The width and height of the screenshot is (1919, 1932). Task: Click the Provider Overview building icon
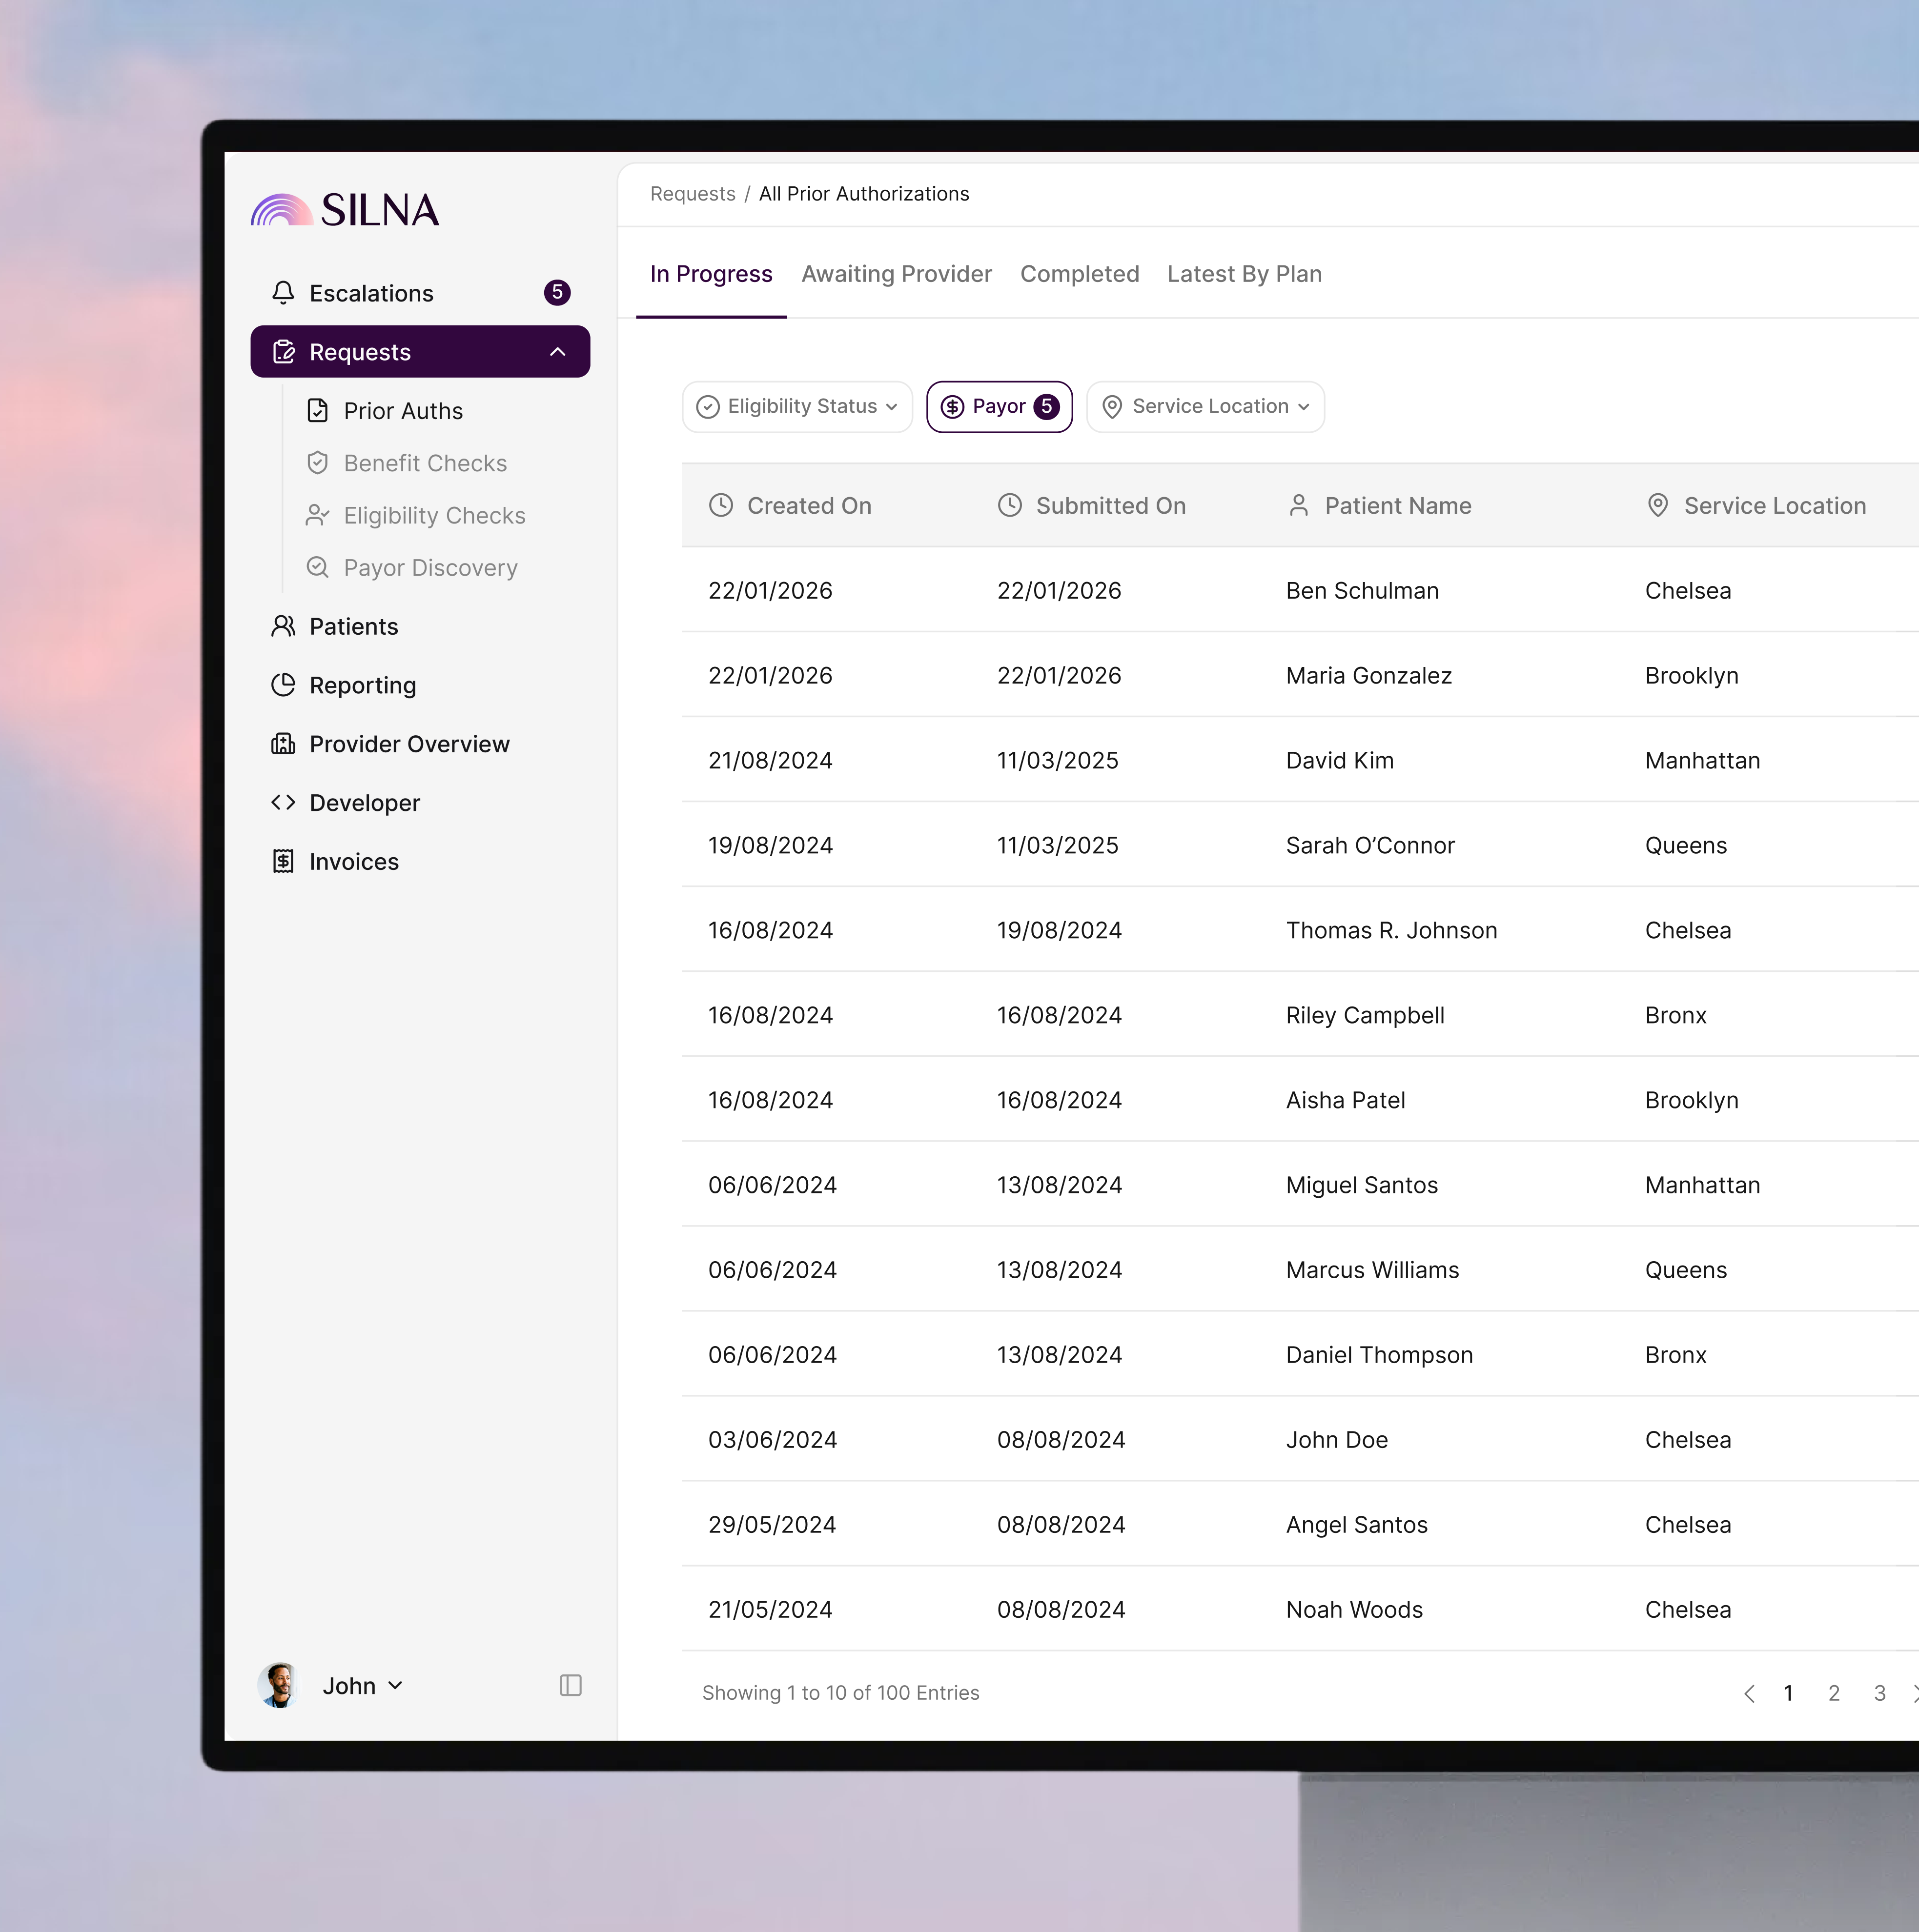click(x=283, y=744)
